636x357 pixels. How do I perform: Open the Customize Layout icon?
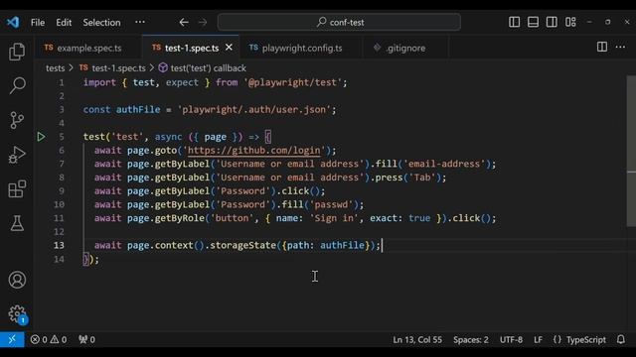570,22
